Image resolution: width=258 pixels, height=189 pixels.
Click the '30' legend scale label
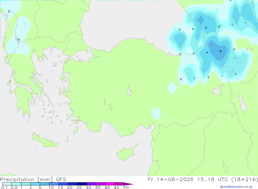point(88,187)
